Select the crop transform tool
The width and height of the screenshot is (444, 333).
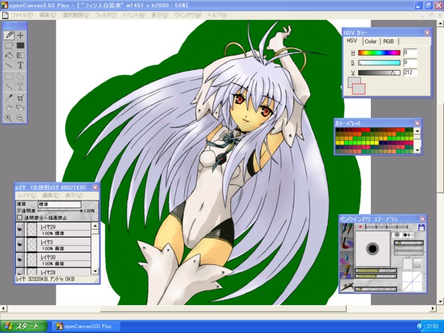tap(21, 98)
